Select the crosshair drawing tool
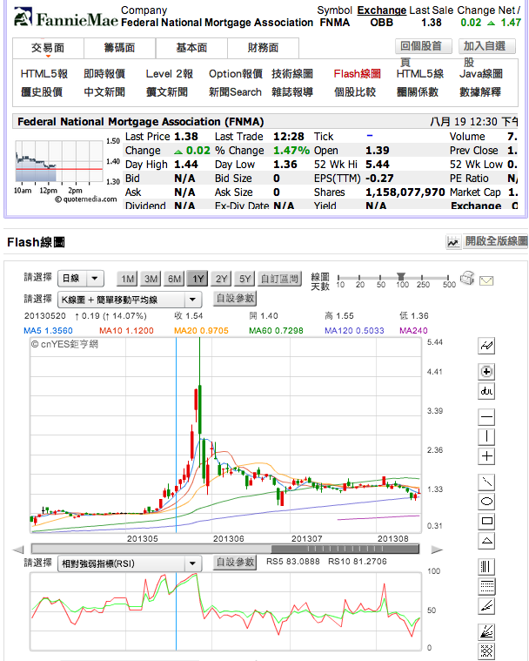The width and height of the screenshot is (529, 661). point(486,456)
